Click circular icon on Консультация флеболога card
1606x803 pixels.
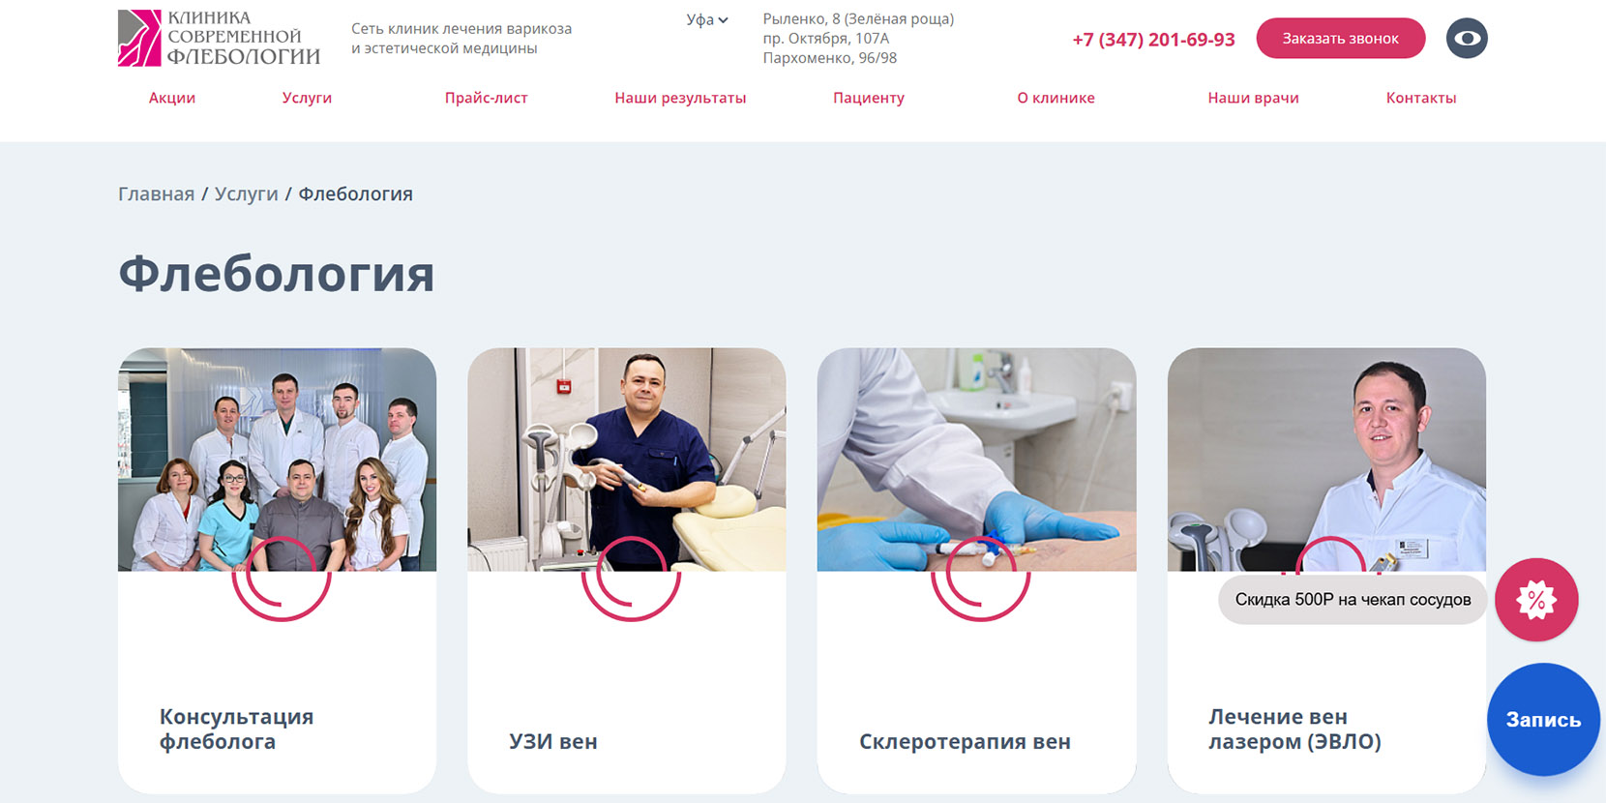click(x=282, y=577)
